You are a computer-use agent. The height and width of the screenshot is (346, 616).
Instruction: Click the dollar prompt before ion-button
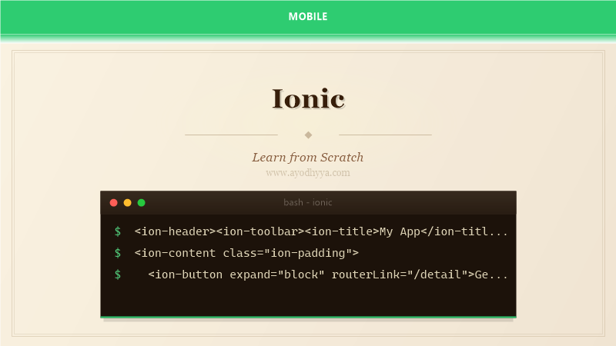118,274
